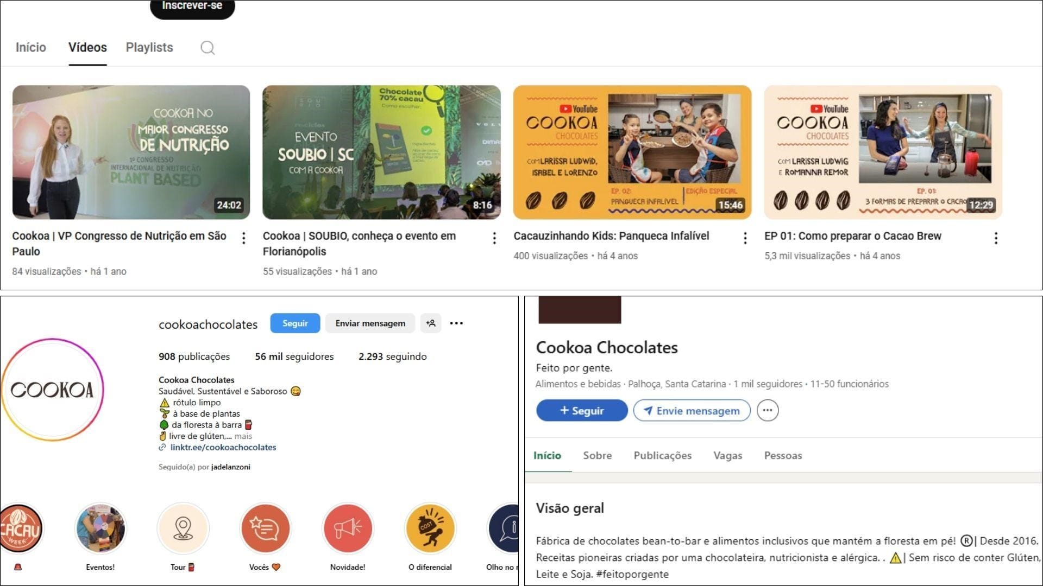
Task: Open the Tour story highlight
Action: (x=183, y=528)
